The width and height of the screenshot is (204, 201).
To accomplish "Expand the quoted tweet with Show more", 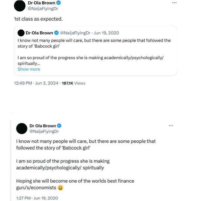I will point(29,69).
